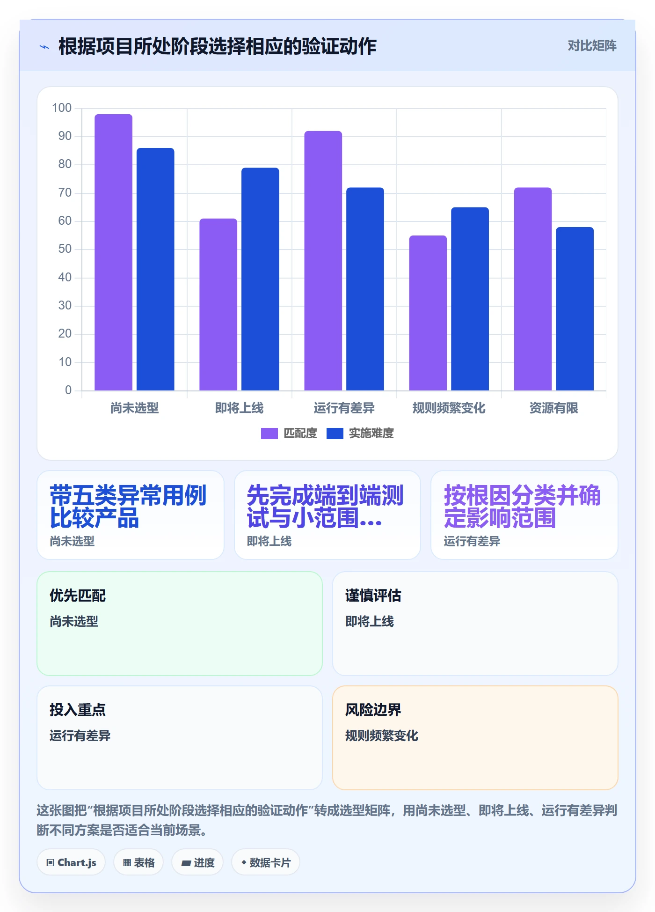This screenshot has width=655, height=912.
Task: Click 规则频繁变化 subtitle under 风险边界
Action: [x=382, y=736]
